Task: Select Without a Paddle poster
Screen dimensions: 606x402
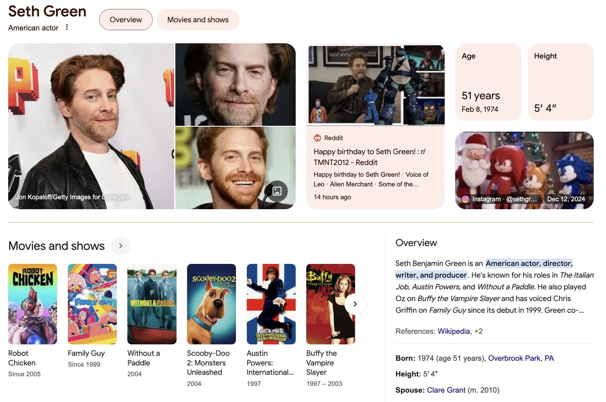Action: point(152,304)
